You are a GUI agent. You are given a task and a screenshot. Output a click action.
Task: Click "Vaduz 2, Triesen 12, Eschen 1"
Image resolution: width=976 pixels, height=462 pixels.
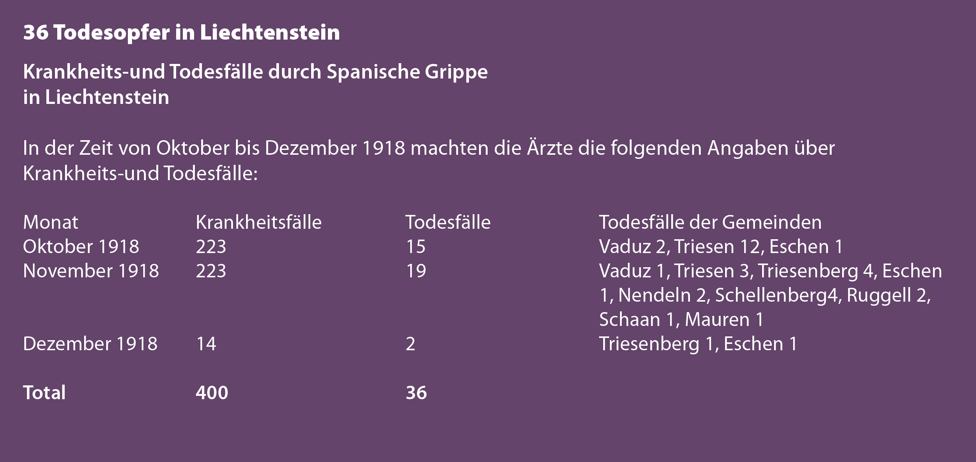coord(721,247)
